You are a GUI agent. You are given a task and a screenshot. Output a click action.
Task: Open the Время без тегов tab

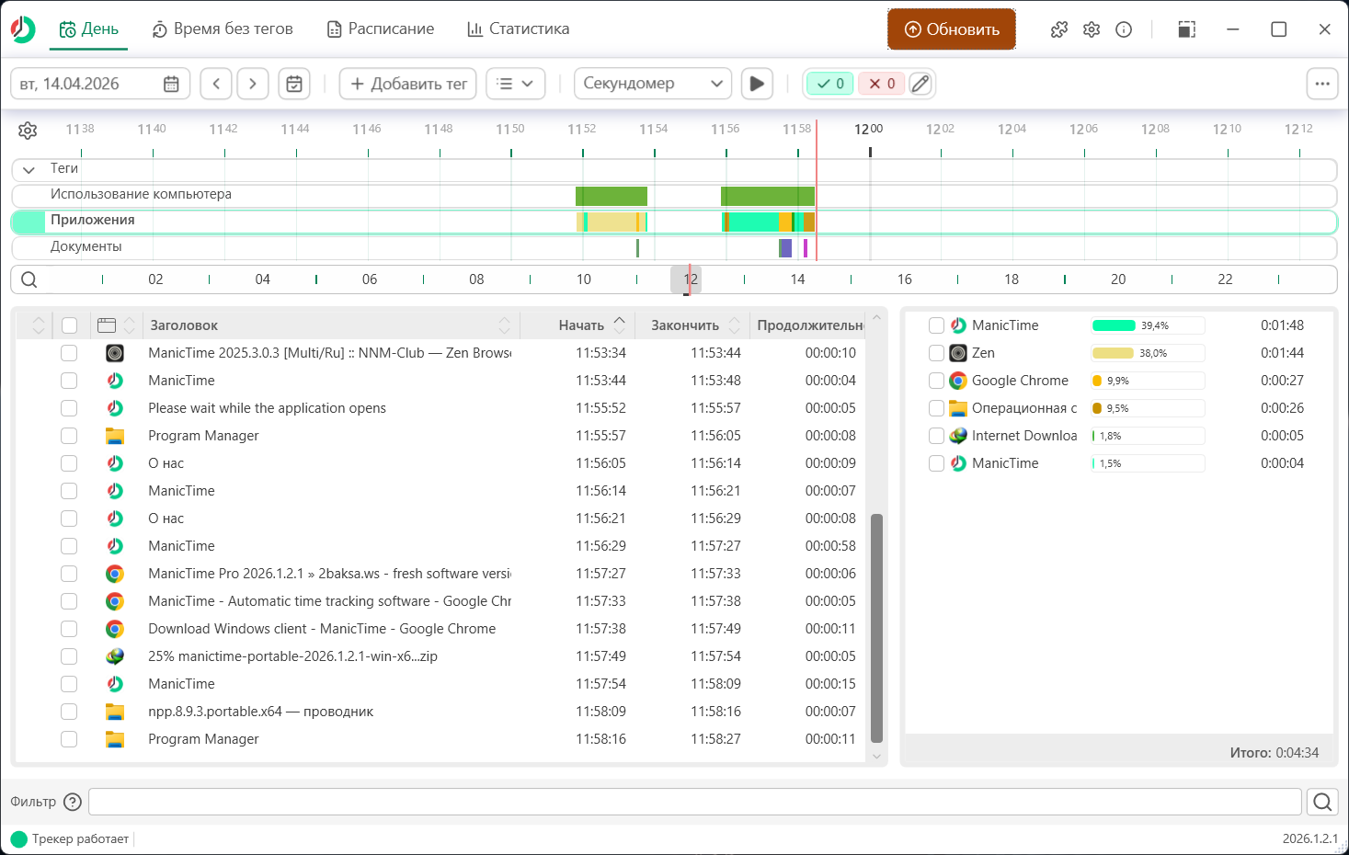tap(223, 28)
